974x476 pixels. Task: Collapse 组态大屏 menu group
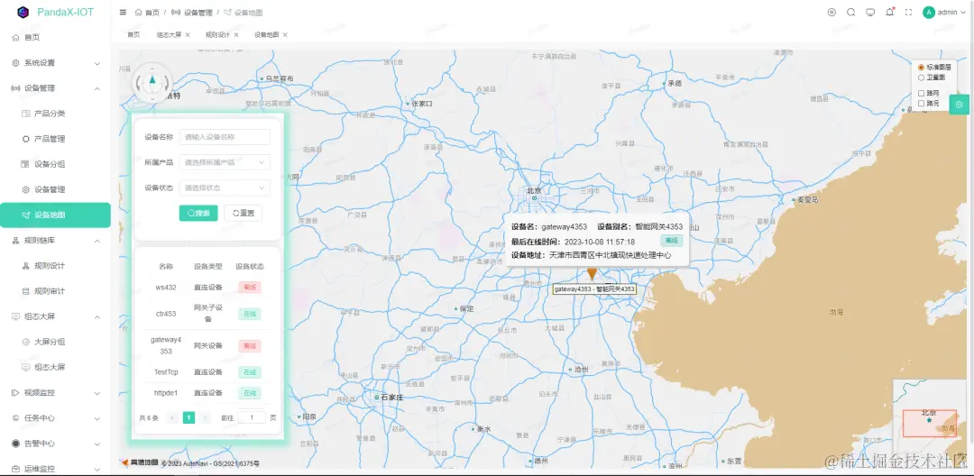55,316
